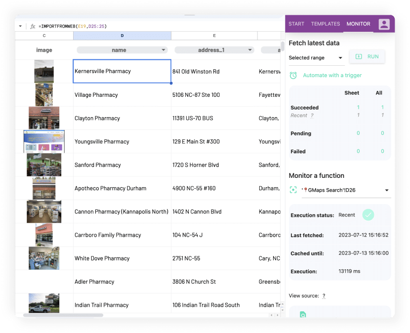Expand the cell name box dropdown arrow

(20, 26)
